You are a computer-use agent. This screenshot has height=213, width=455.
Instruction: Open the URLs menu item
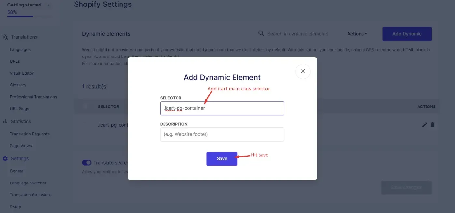point(15,61)
